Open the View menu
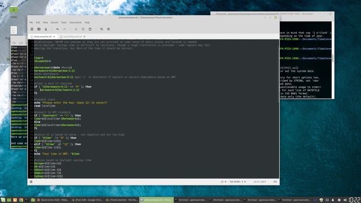 pos(45,23)
